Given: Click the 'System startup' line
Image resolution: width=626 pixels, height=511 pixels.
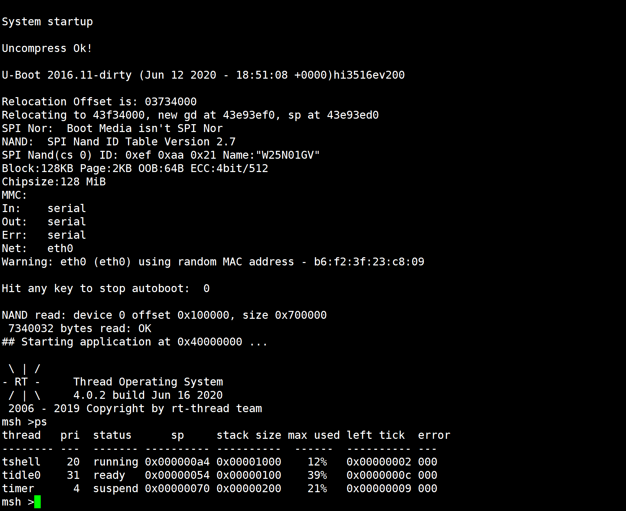Looking at the screenshot, I should [47, 22].
